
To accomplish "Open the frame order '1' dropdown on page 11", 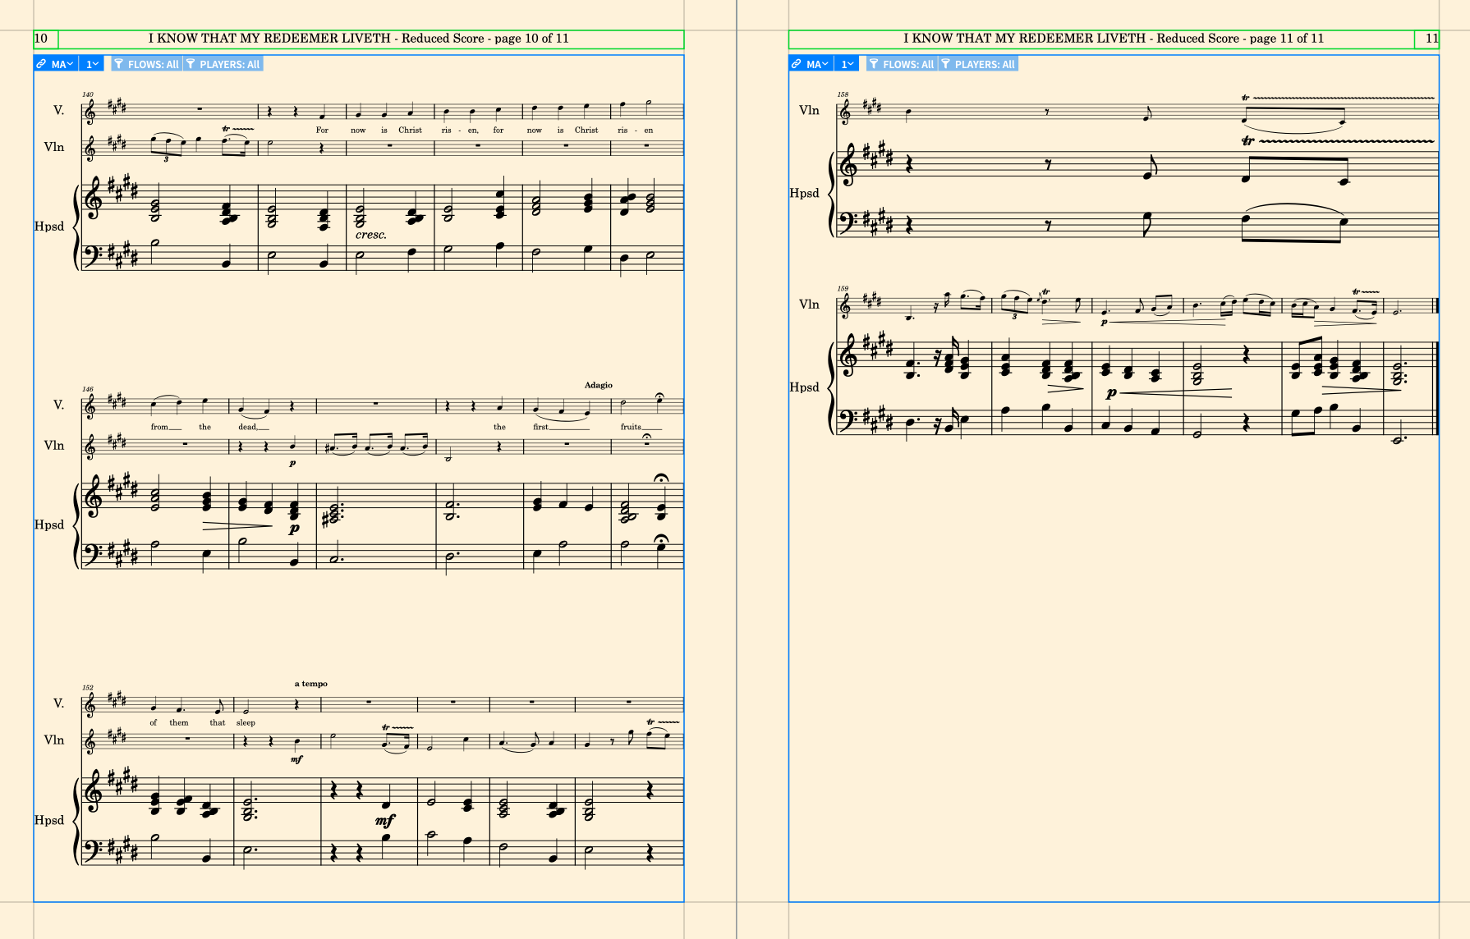I will tap(848, 64).
